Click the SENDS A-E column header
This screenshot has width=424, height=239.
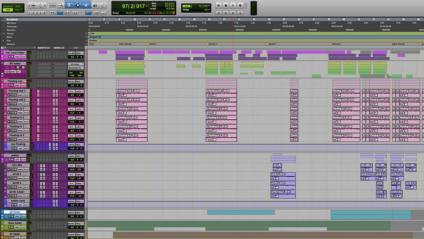[x=59, y=48]
